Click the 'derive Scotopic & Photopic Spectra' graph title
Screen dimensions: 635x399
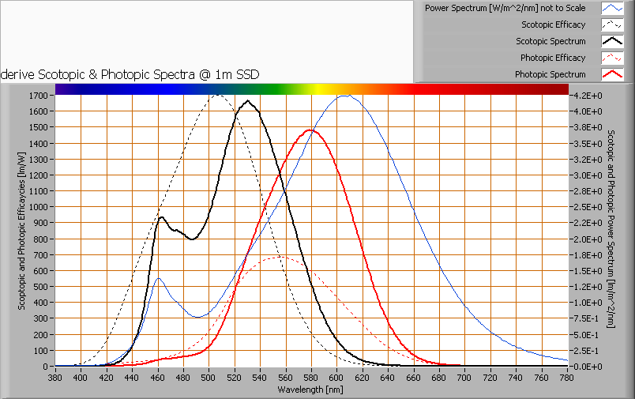click(130, 73)
